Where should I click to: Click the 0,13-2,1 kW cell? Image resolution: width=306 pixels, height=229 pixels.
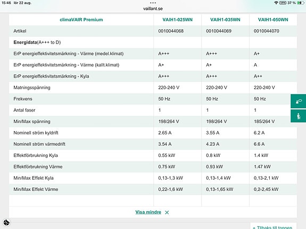[x=266, y=178]
